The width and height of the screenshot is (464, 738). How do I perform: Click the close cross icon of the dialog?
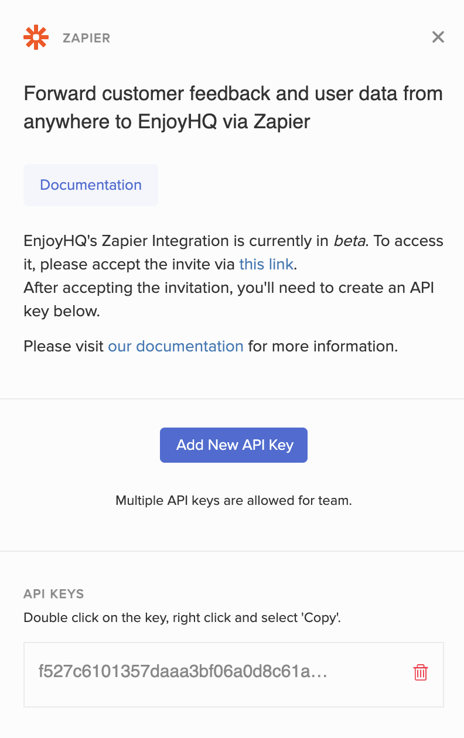438,36
